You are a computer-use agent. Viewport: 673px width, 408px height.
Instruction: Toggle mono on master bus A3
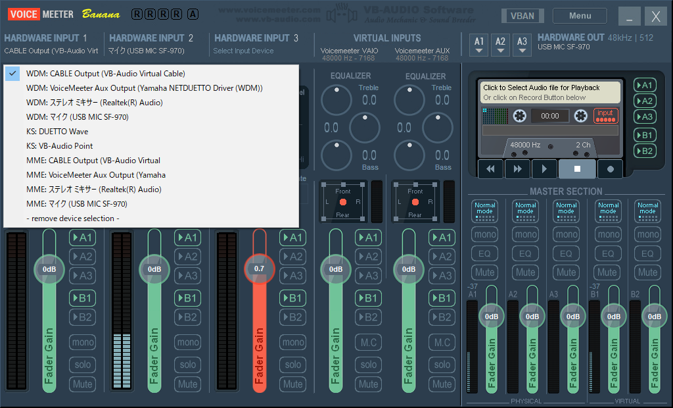(x=567, y=234)
